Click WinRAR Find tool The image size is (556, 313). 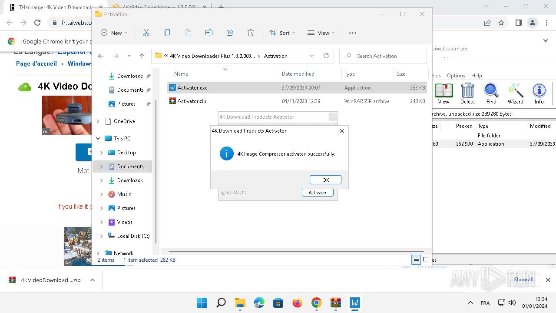point(491,94)
